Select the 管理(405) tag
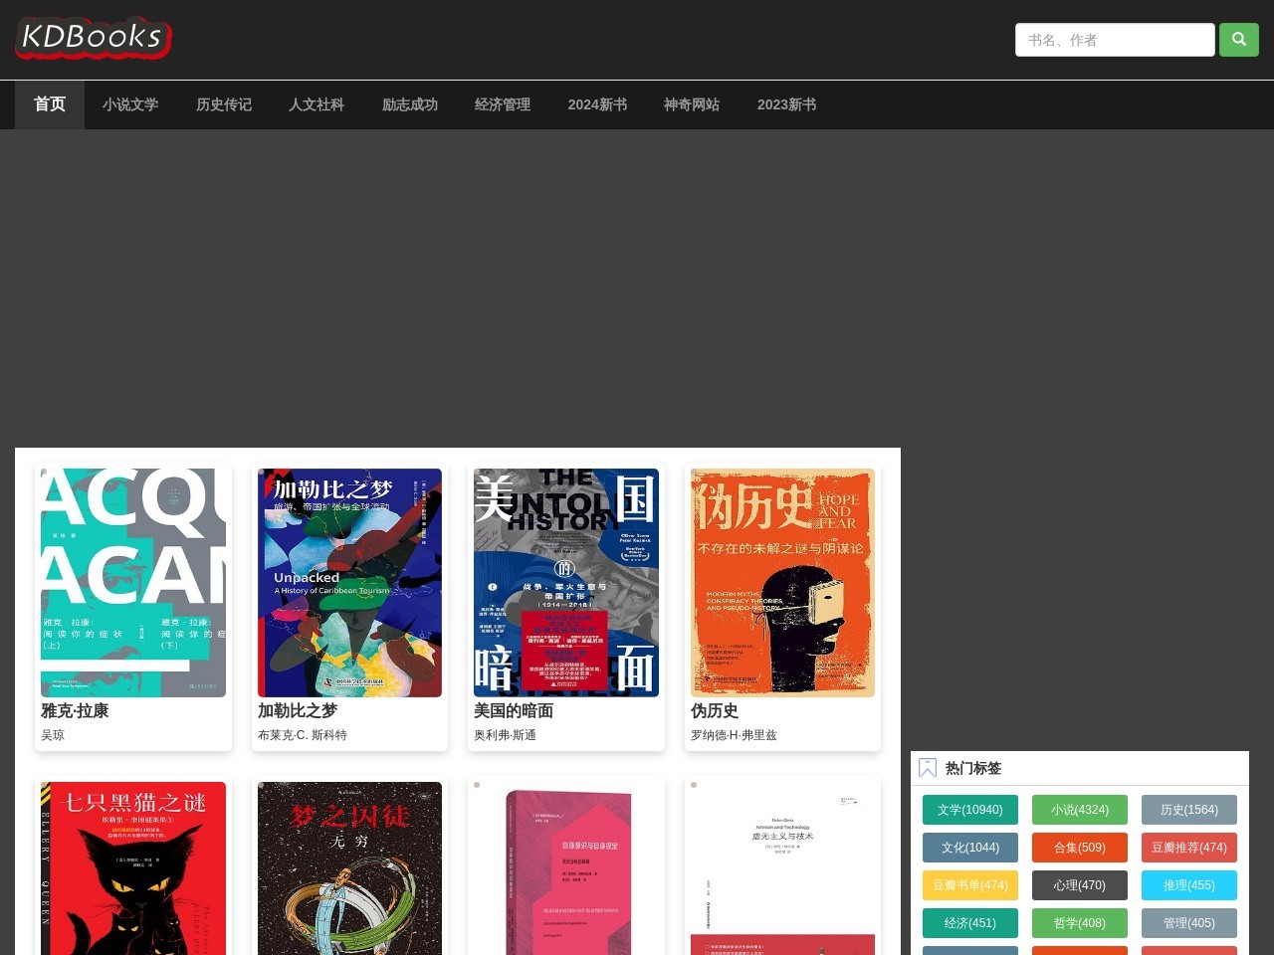This screenshot has height=955, width=1274. coord(1189,923)
